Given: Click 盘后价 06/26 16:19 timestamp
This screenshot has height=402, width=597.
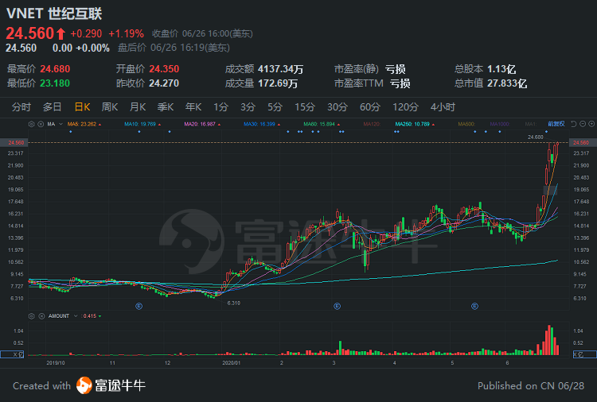Looking at the screenshot, I should click(190, 48).
